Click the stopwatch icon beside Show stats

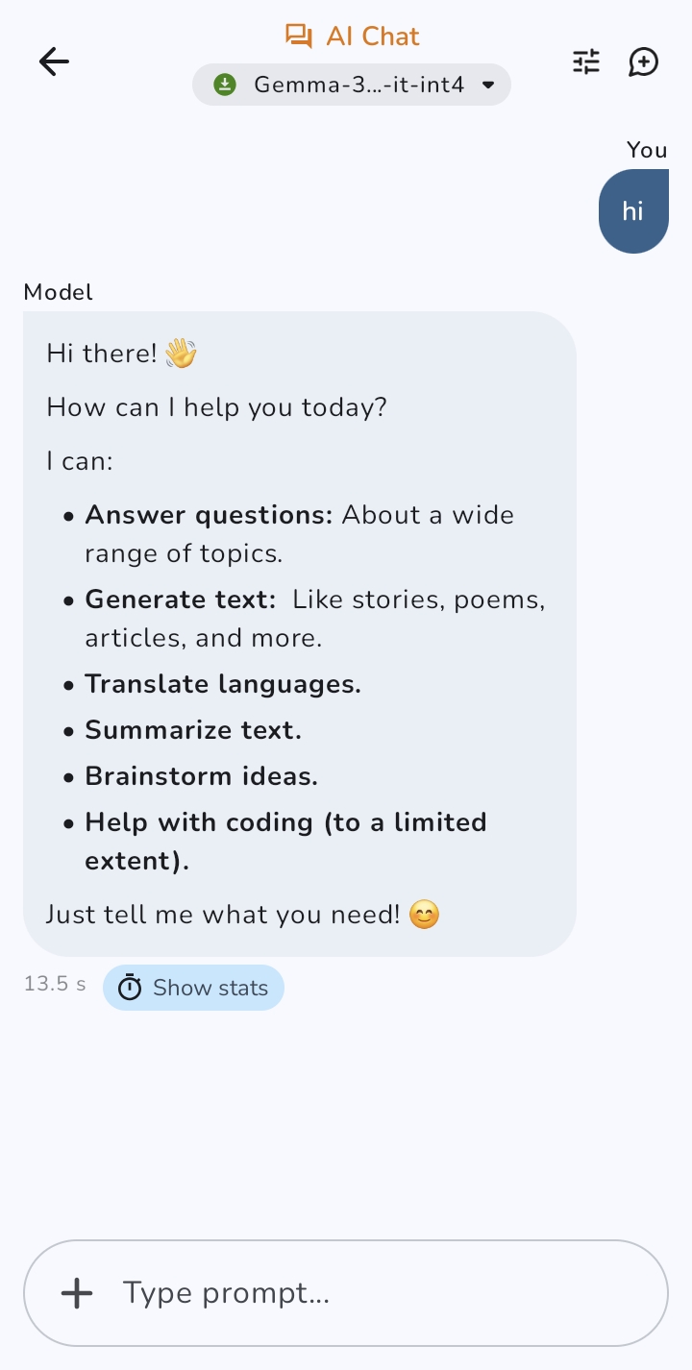coord(130,988)
